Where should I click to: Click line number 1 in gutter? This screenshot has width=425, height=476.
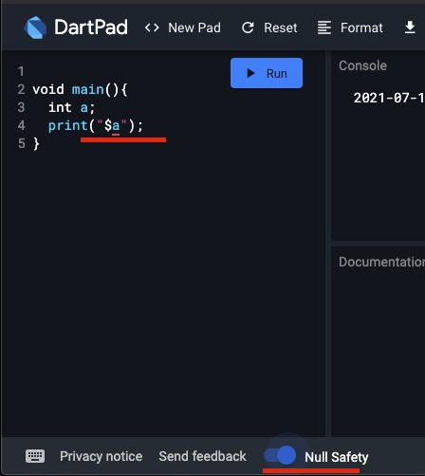click(x=21, y=71)
